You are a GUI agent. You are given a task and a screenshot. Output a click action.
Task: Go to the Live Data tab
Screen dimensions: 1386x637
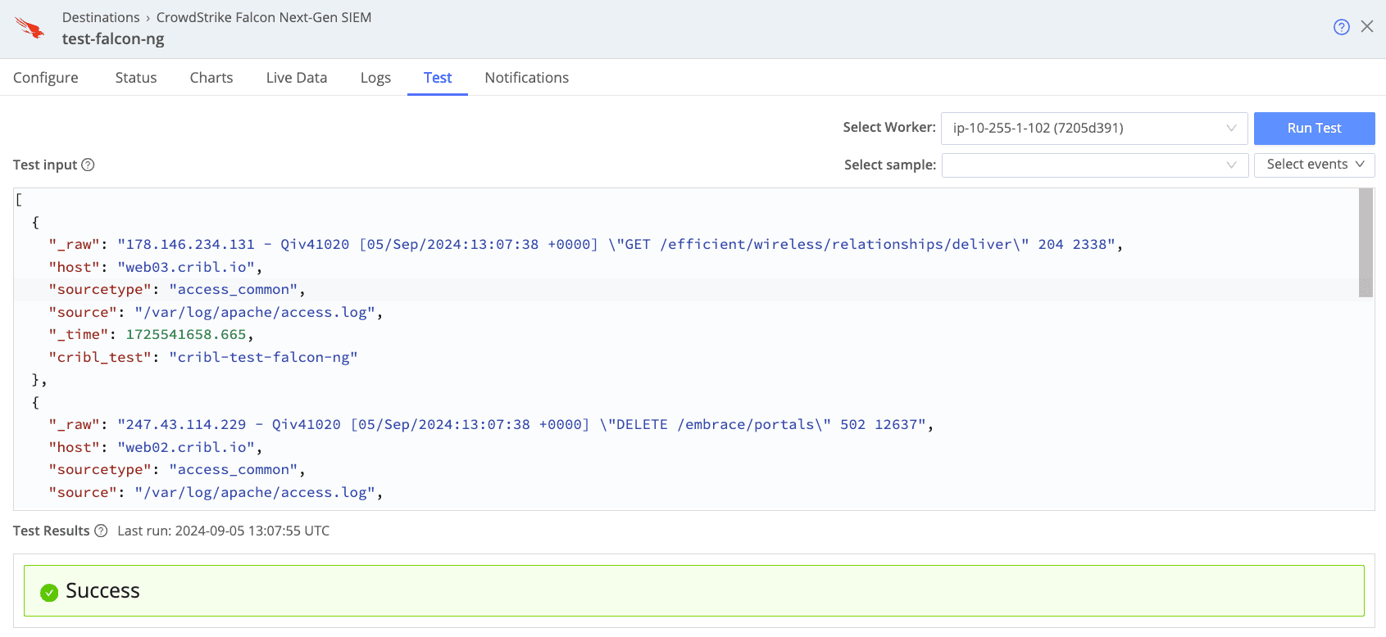pos(297,78)
